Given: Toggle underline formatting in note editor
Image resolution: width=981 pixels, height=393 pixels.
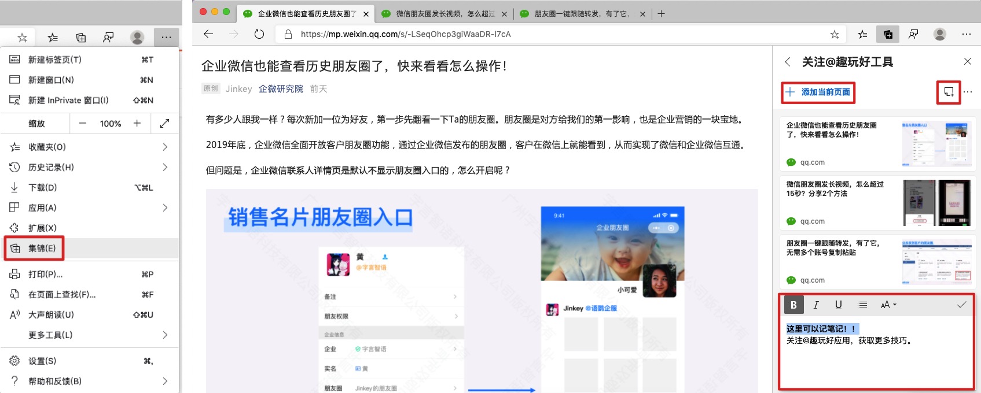Looking at the screenshot, I should point(838,305).
